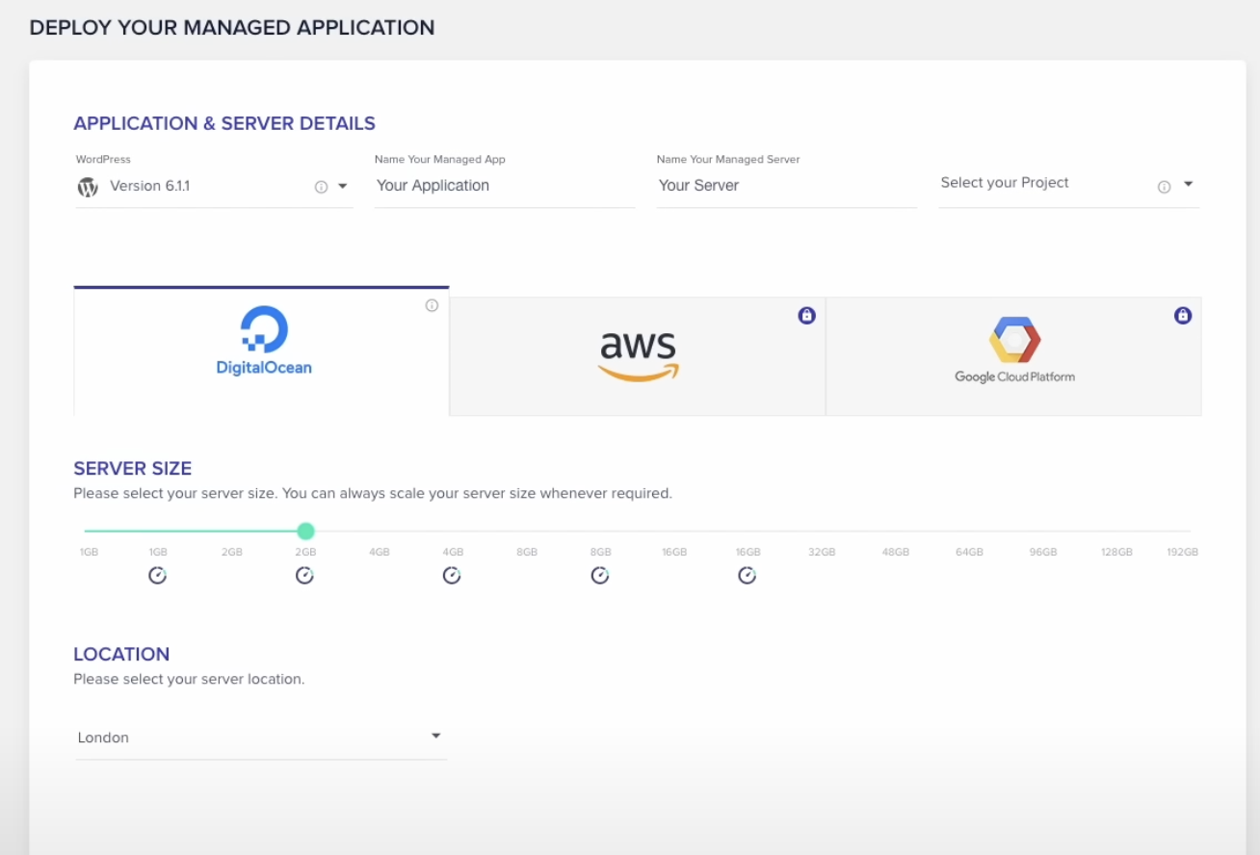
Task: Choose the 64GB server size label
Action: point(969,553)
